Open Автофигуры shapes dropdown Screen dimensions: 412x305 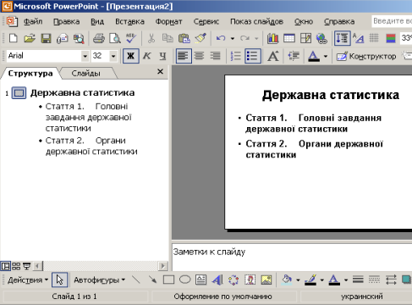[x=99, y=280]
